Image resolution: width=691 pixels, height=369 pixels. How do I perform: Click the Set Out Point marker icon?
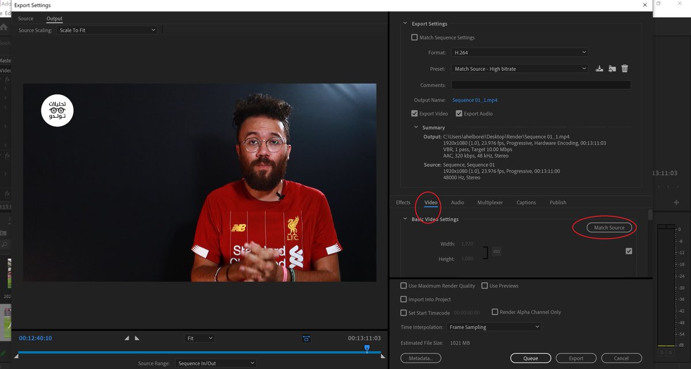pyautogui.click(x=137, y=339)
